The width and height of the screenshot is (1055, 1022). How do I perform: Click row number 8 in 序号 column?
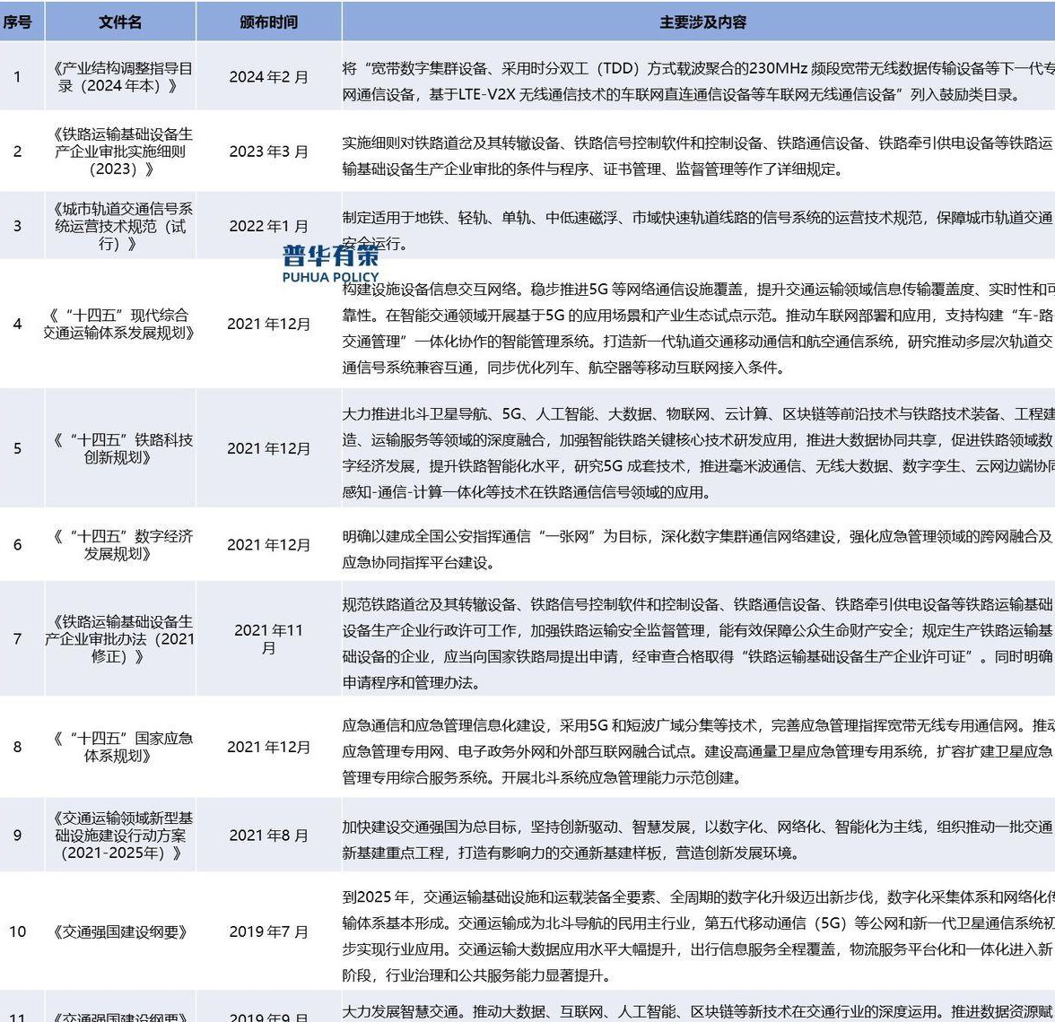click(x=18, y=747)
